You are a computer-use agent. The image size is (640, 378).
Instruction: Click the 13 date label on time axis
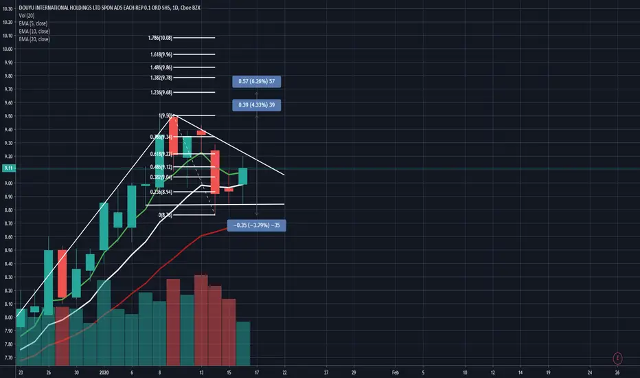pyautogui.click(x=201, y=373)
